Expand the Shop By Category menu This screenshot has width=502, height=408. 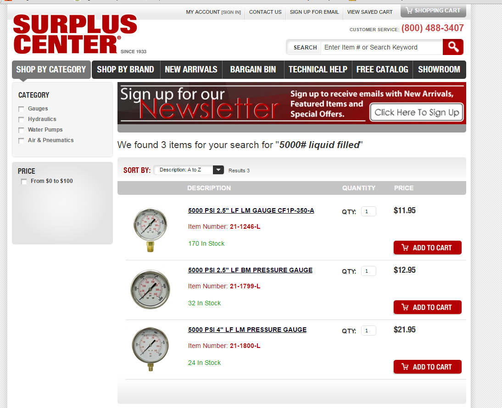tap(51, 69)
